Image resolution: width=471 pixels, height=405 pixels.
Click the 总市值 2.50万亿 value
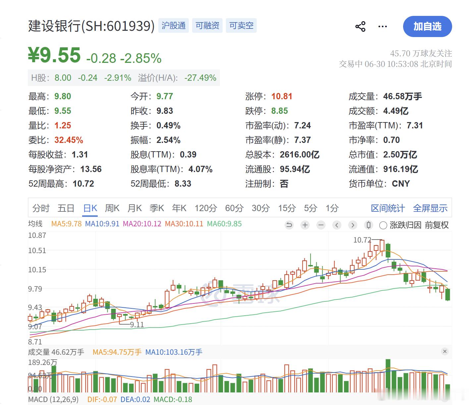pyautogui.click(x=400, y=155)
